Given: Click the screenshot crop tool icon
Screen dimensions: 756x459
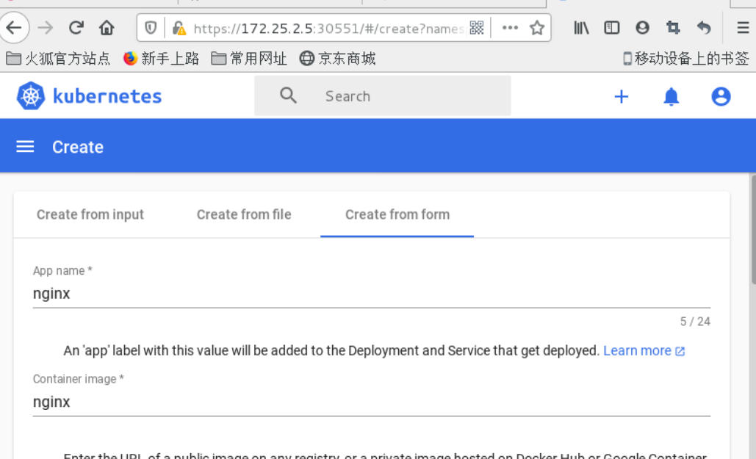Looking at the screenshot, I should (672, 28).
